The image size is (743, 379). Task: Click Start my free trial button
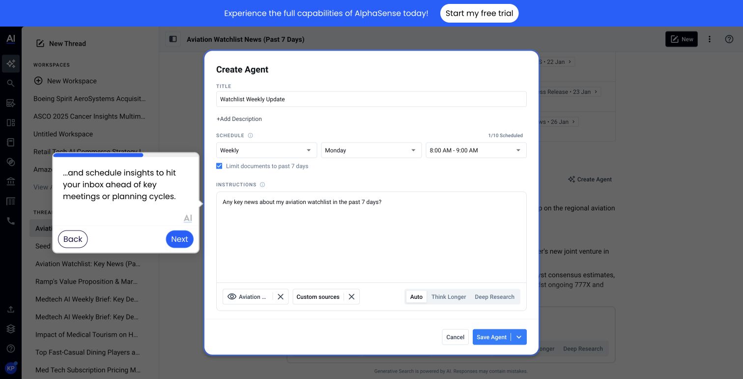(479, 13)
